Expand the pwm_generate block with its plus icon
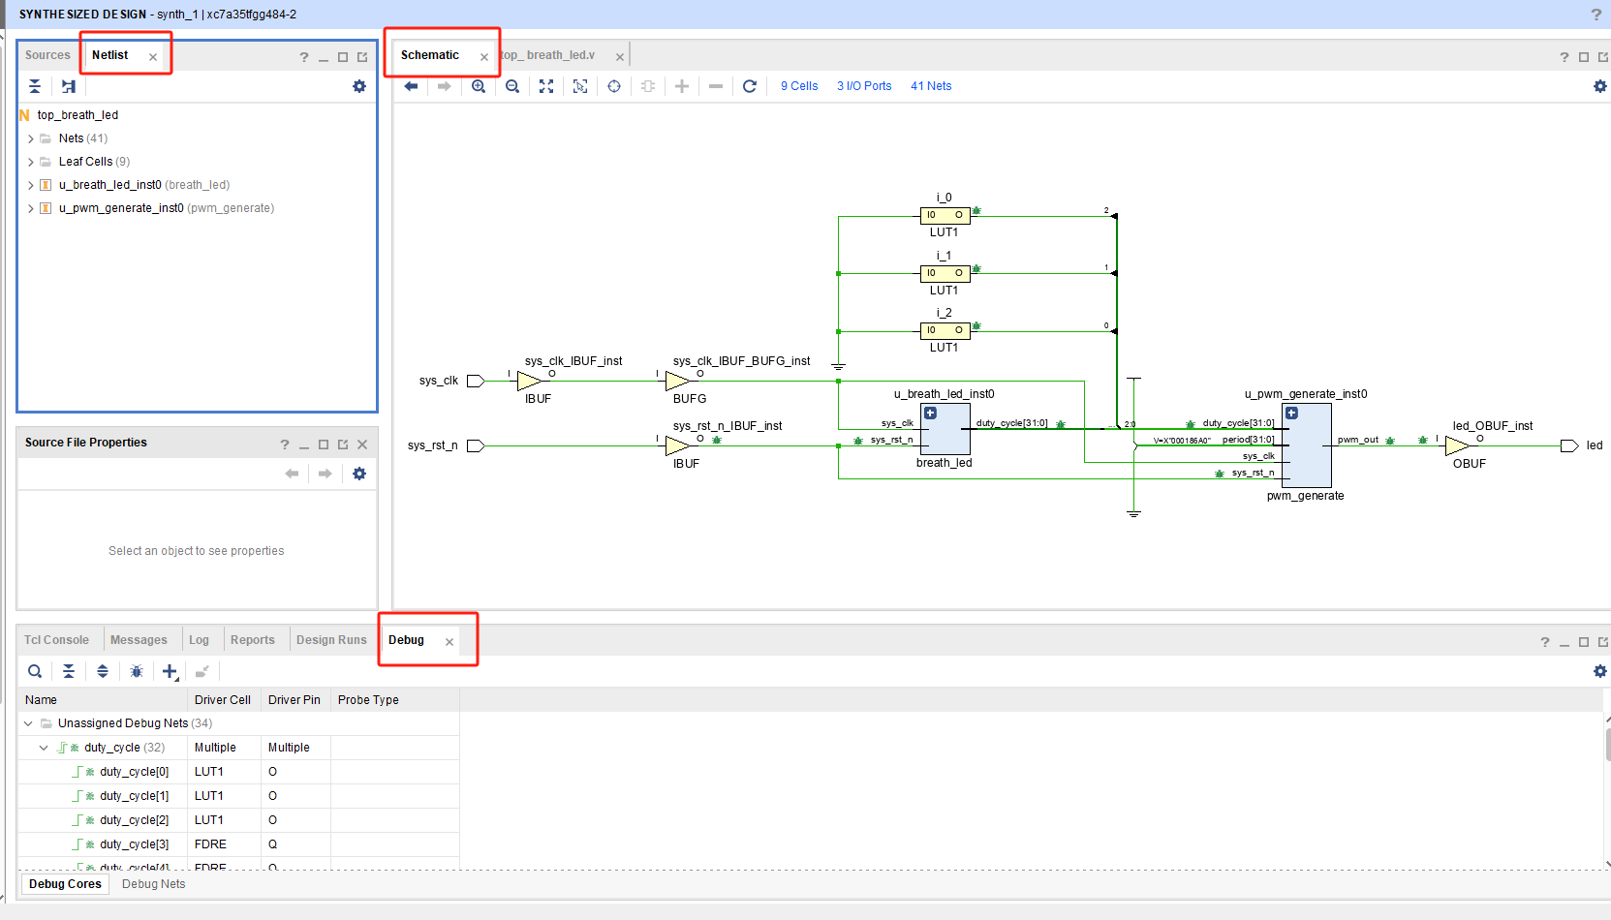This screenshot has width=1611, height=920. 1291,414
